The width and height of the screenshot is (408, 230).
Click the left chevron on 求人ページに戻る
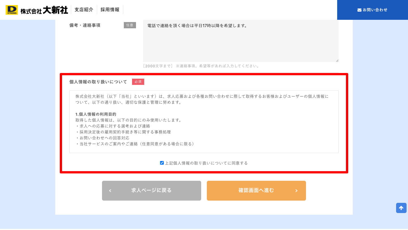coord(110,191)
